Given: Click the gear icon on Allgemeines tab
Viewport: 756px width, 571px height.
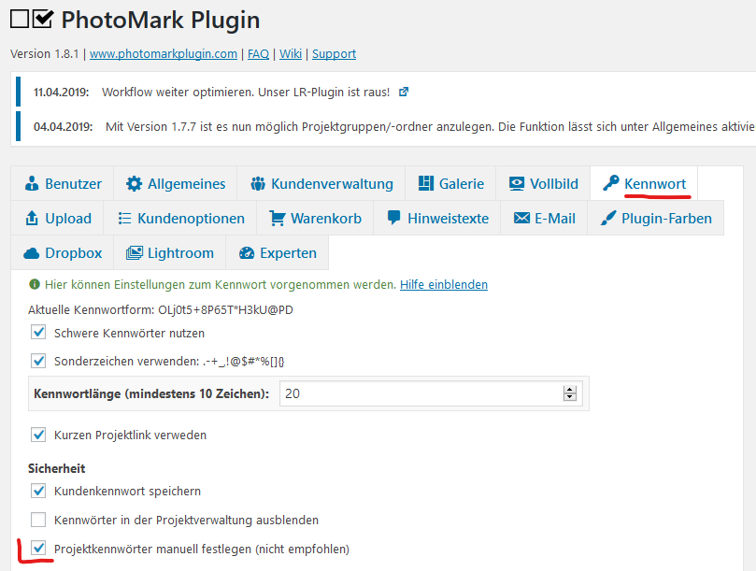Looking at the screenshot, I should pos(135,184).
